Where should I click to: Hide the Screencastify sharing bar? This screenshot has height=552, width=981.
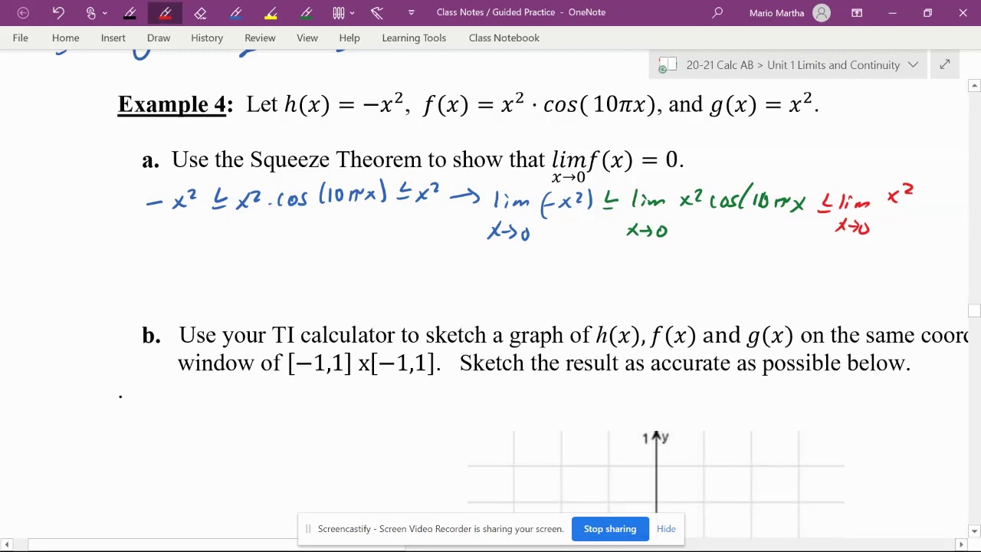(666, 529)
